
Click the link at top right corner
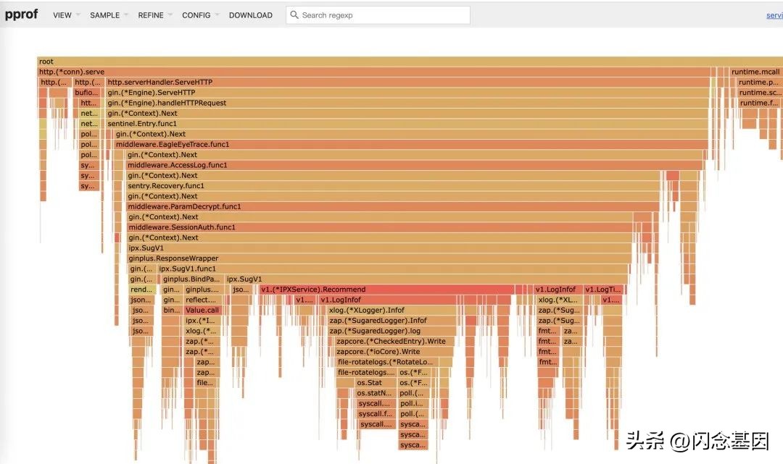pyautogui.click(x=774, y=15)
